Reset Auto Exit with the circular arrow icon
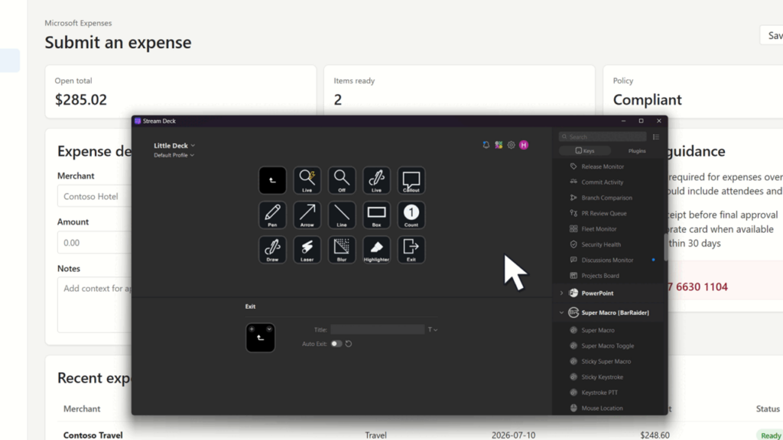783x440 pixels. [x=349, y=344]
